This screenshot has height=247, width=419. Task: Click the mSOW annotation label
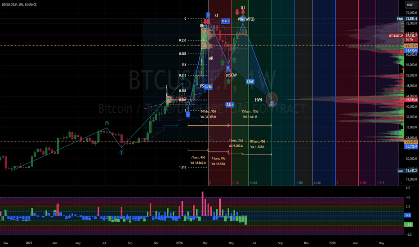click(x=232, y=75)
